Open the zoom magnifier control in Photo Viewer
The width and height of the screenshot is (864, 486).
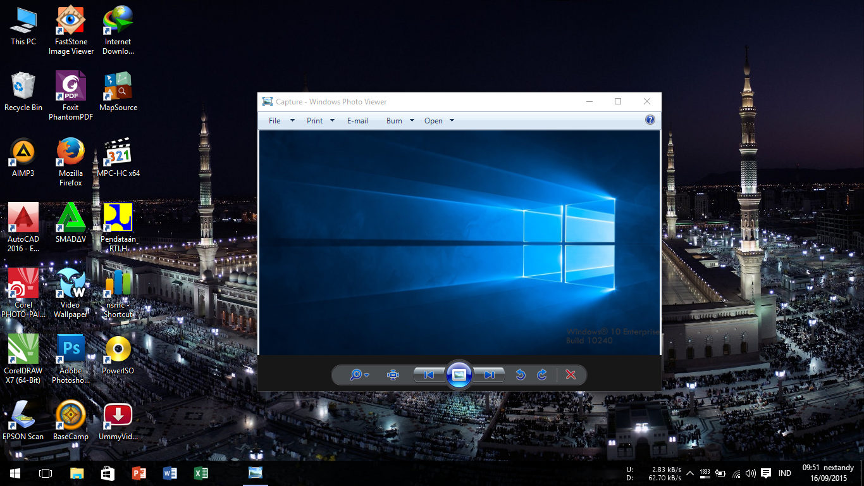coord(359,375)
